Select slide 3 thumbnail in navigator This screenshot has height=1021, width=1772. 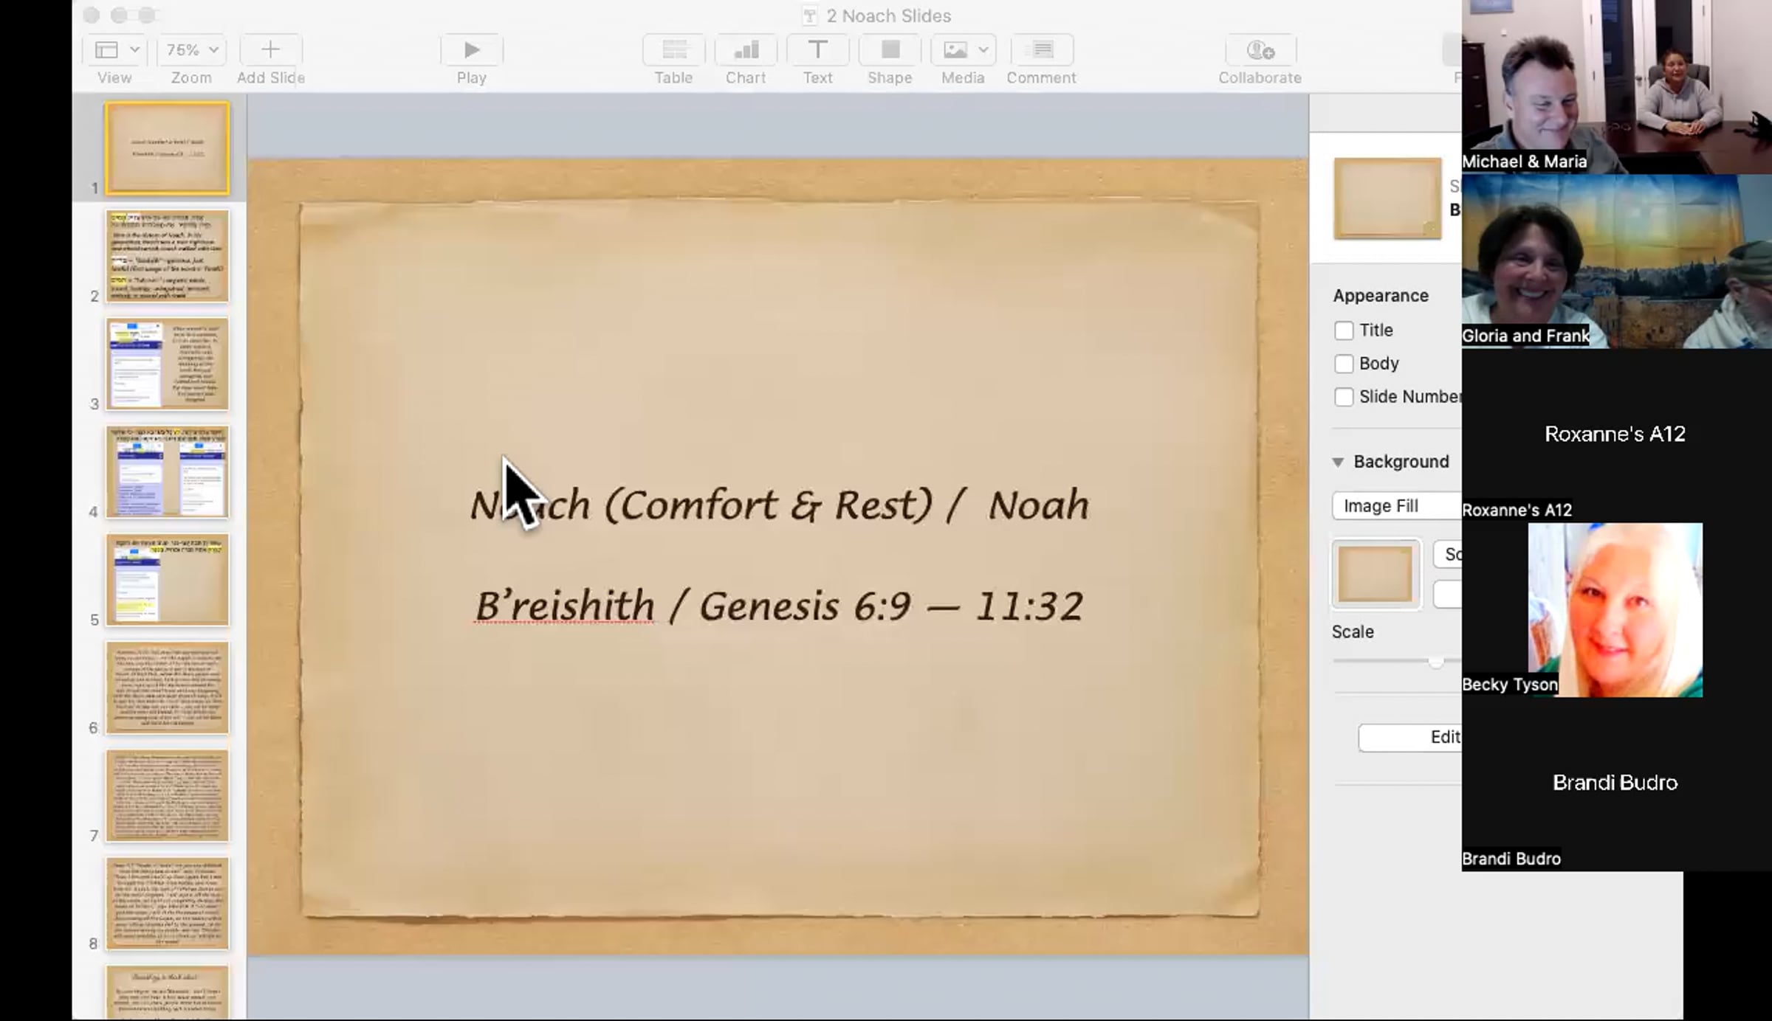click(167, 364)
